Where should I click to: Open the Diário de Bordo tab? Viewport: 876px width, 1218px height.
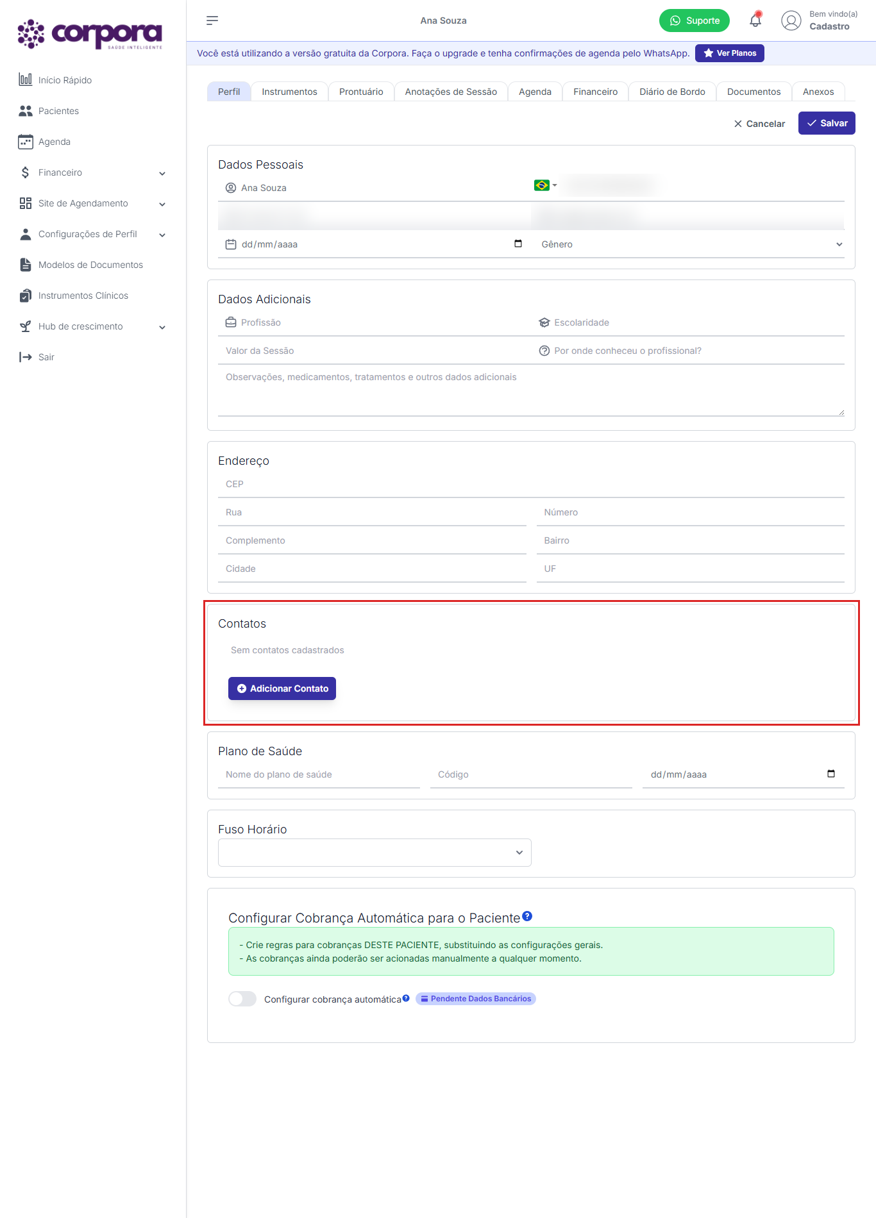coord(672,92)
